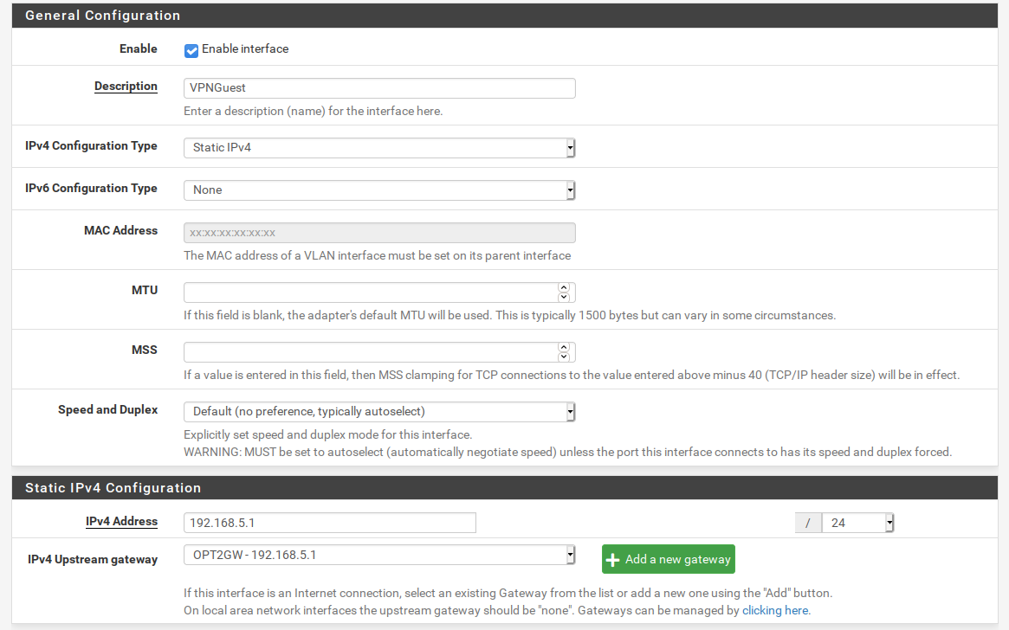Increment MTU with the up stepper arrow
This screenshot has height=630, width=1009.
point(564,288)
